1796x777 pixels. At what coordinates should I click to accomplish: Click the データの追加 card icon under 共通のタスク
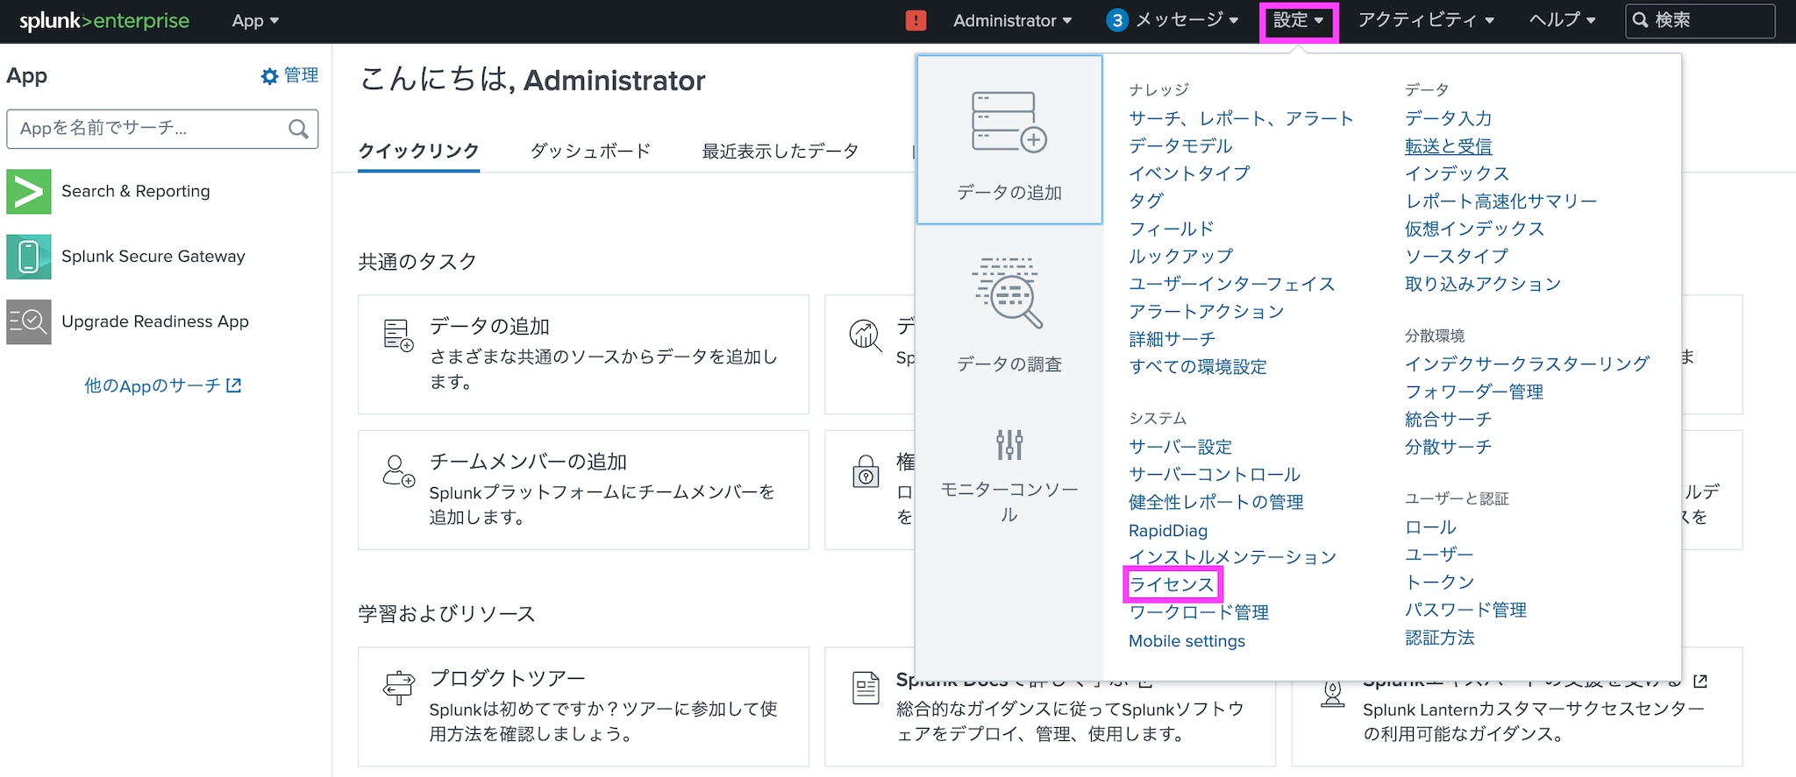[x=399, y=336]
